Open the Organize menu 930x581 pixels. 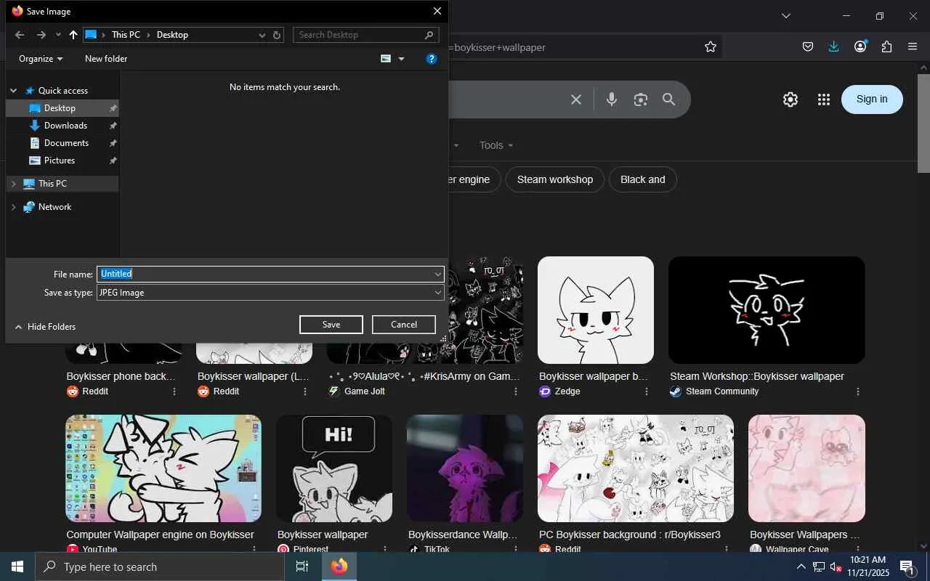tap(41, 59)
